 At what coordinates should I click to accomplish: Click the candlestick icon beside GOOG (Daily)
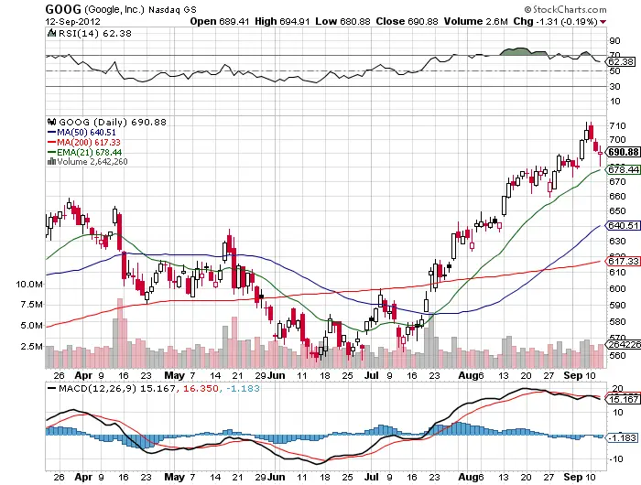(51, 122)
